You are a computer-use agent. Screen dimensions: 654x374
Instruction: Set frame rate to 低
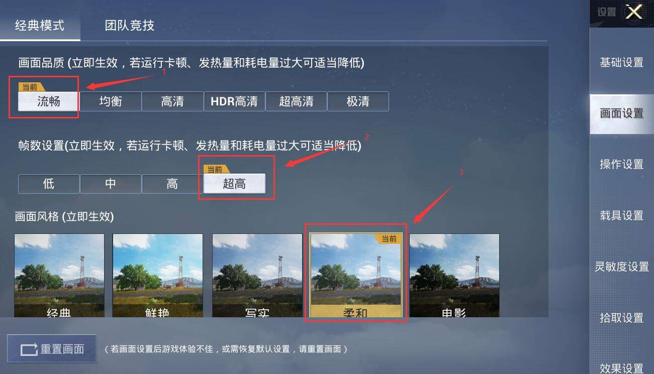pyautogui.click(x=49, y=184)
